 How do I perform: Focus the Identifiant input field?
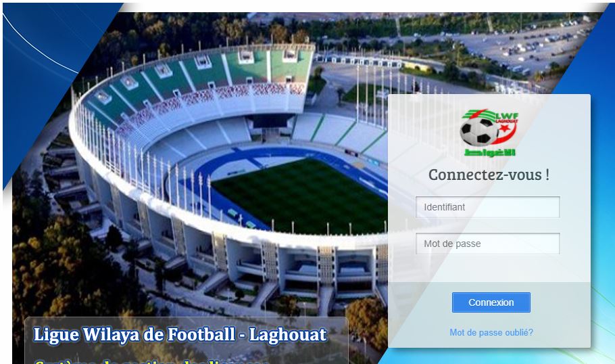point(487,207)
